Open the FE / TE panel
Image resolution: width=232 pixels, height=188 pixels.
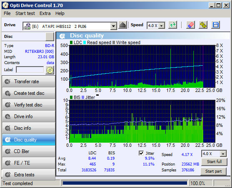pyautogui.click(x=29, y=163)
